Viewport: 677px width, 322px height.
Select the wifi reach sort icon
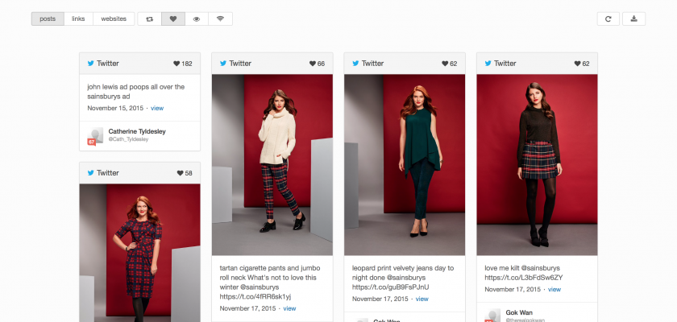(x=220, y=19)
